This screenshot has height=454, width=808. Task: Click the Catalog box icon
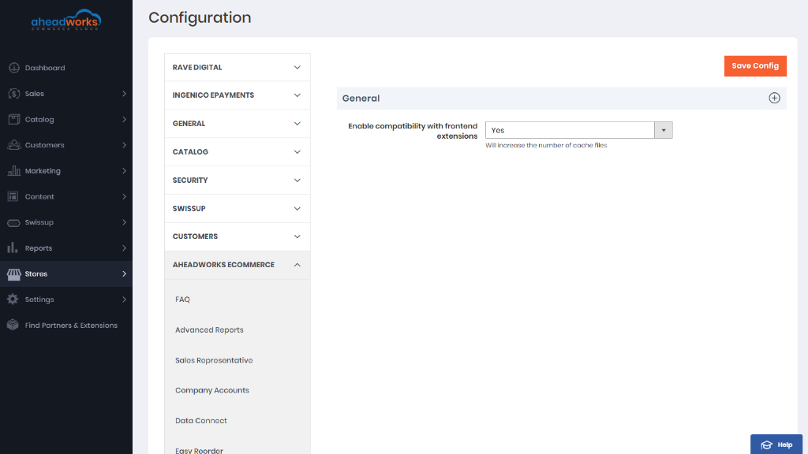coord(14,119)
